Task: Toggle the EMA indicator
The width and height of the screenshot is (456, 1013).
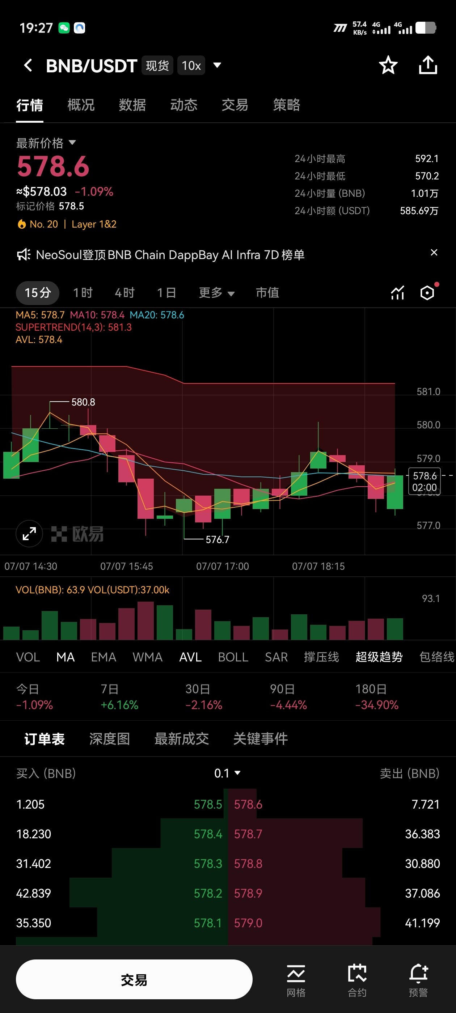Action: pos(104,657)
